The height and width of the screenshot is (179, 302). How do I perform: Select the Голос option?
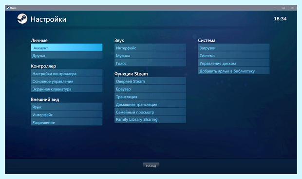(x=150, y=63)
